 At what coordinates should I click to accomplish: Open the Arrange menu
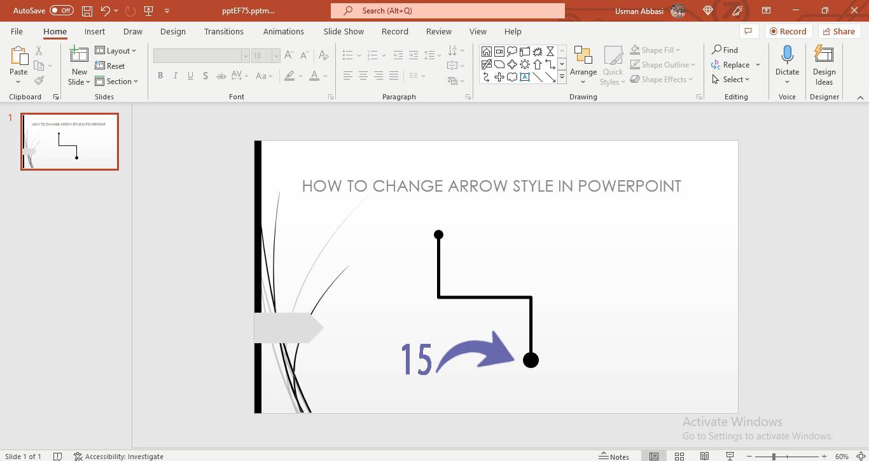583,65
